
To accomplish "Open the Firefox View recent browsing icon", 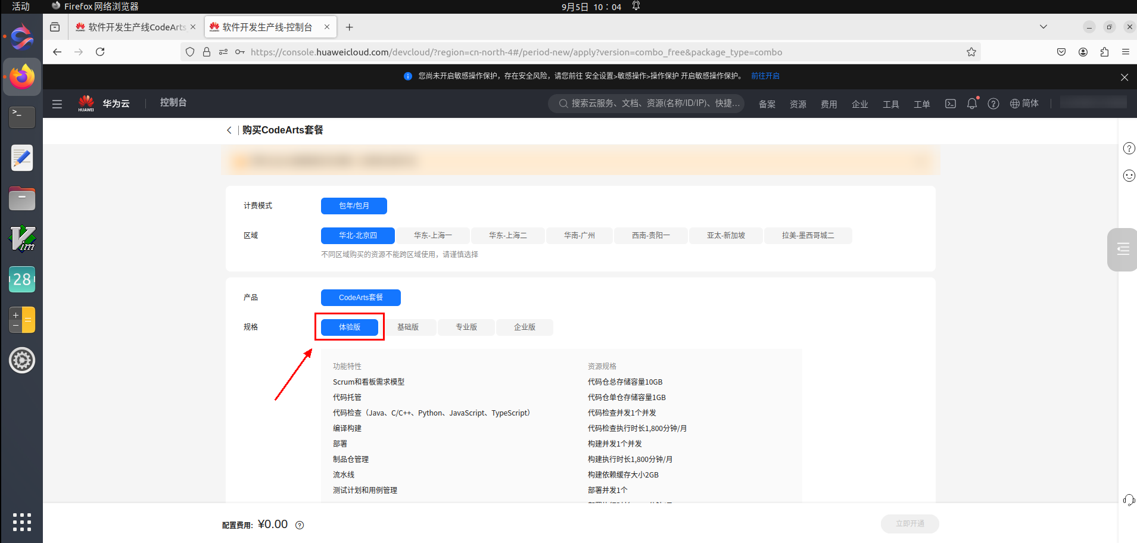I will [55, 27].
